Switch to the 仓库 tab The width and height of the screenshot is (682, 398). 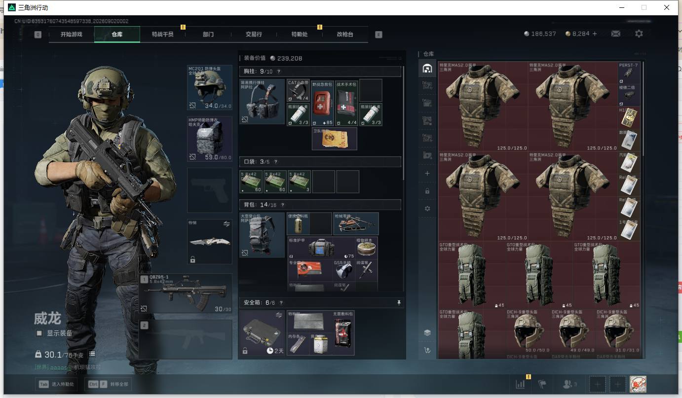pyautogui.click(x=117, y=35)
